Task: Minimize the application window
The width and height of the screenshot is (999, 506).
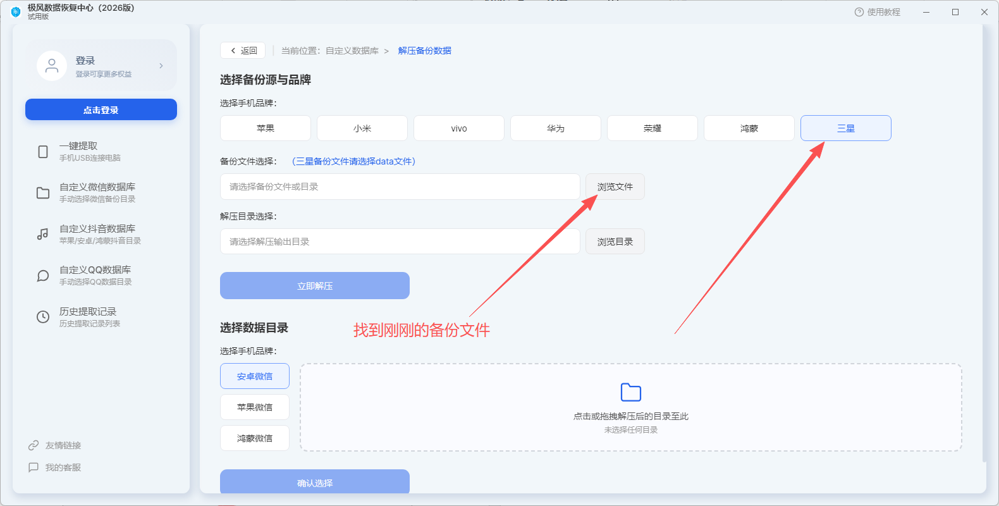Action: click(x=926, y=12)
